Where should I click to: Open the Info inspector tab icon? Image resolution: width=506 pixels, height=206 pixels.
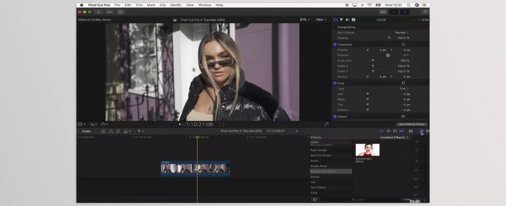[353, 19]
